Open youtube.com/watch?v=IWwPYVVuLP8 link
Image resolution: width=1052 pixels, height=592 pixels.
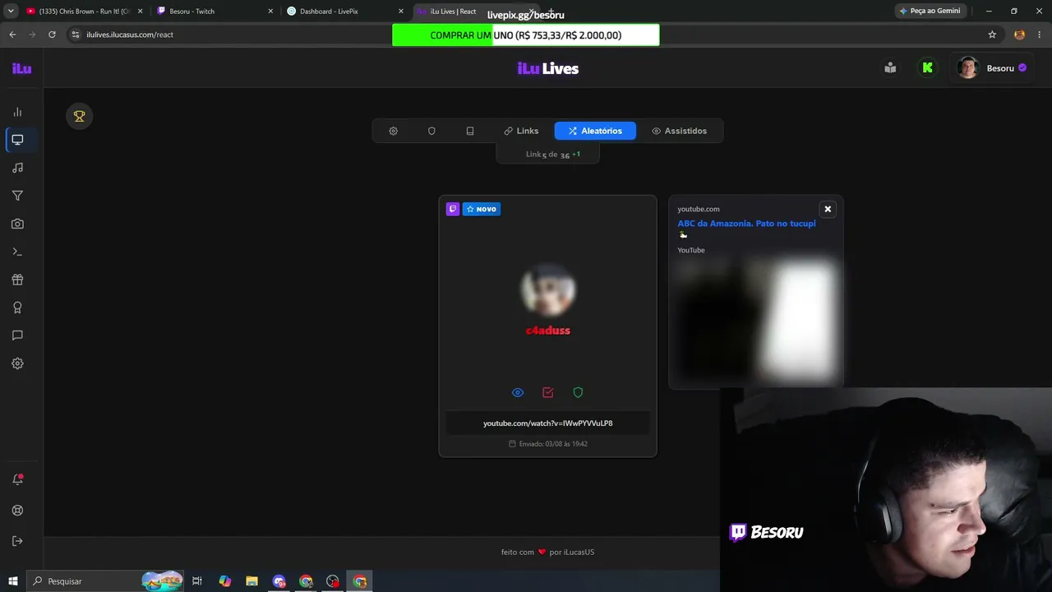(548, 423)
